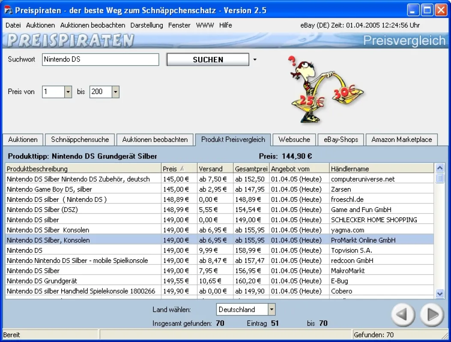Click the 'Angebot vom' column header

coord(299,168)
